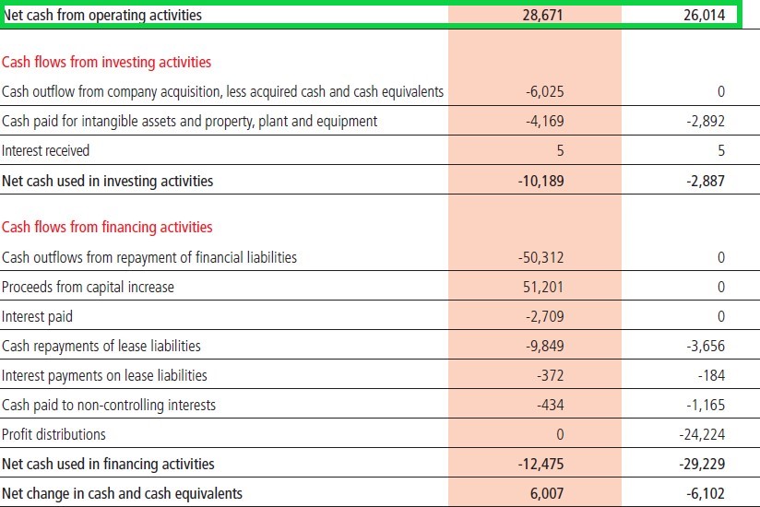Click the 'Cash paid for intangible assets' row label
This screenshot has height=507, width=760.
pyautogui.click(x=189, y=121)
